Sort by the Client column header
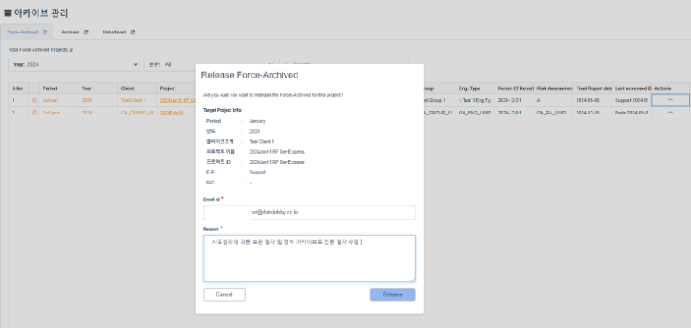691x328 pixels. (138, 88)
